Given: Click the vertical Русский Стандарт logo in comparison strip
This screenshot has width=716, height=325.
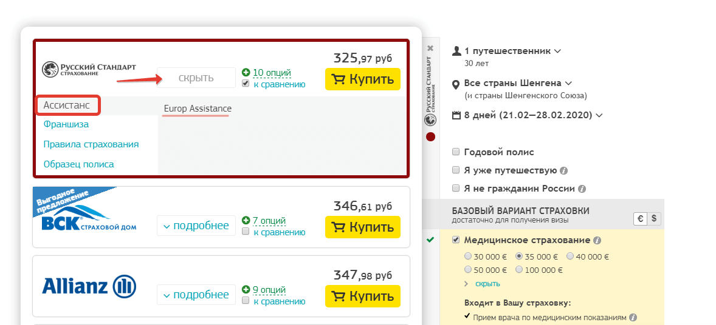Looking at the screenshot, I should pos(430,91).
